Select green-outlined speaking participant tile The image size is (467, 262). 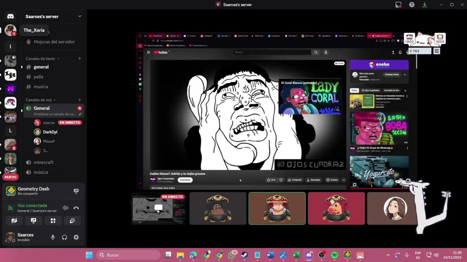tap(277, 209)
